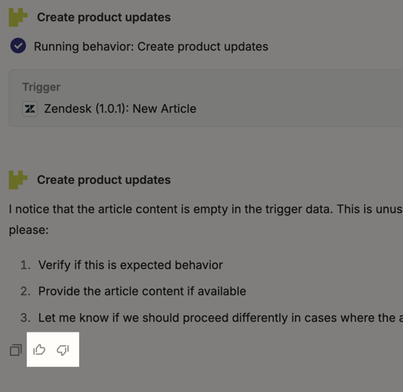Viewport: 403px width, 392px height.
Task: Click the 'I notice that the article content' sentence
Action: (x=206, y=209)
